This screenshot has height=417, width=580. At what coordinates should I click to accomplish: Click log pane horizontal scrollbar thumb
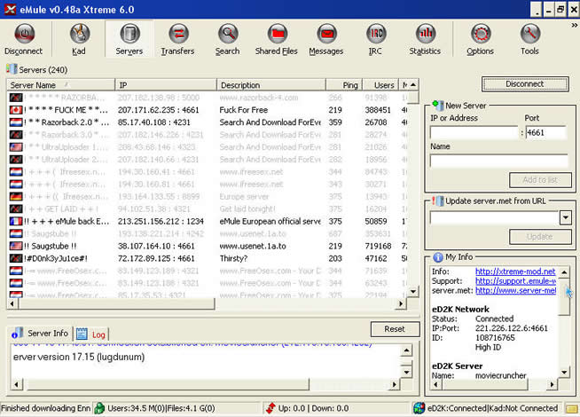[168, 384]
